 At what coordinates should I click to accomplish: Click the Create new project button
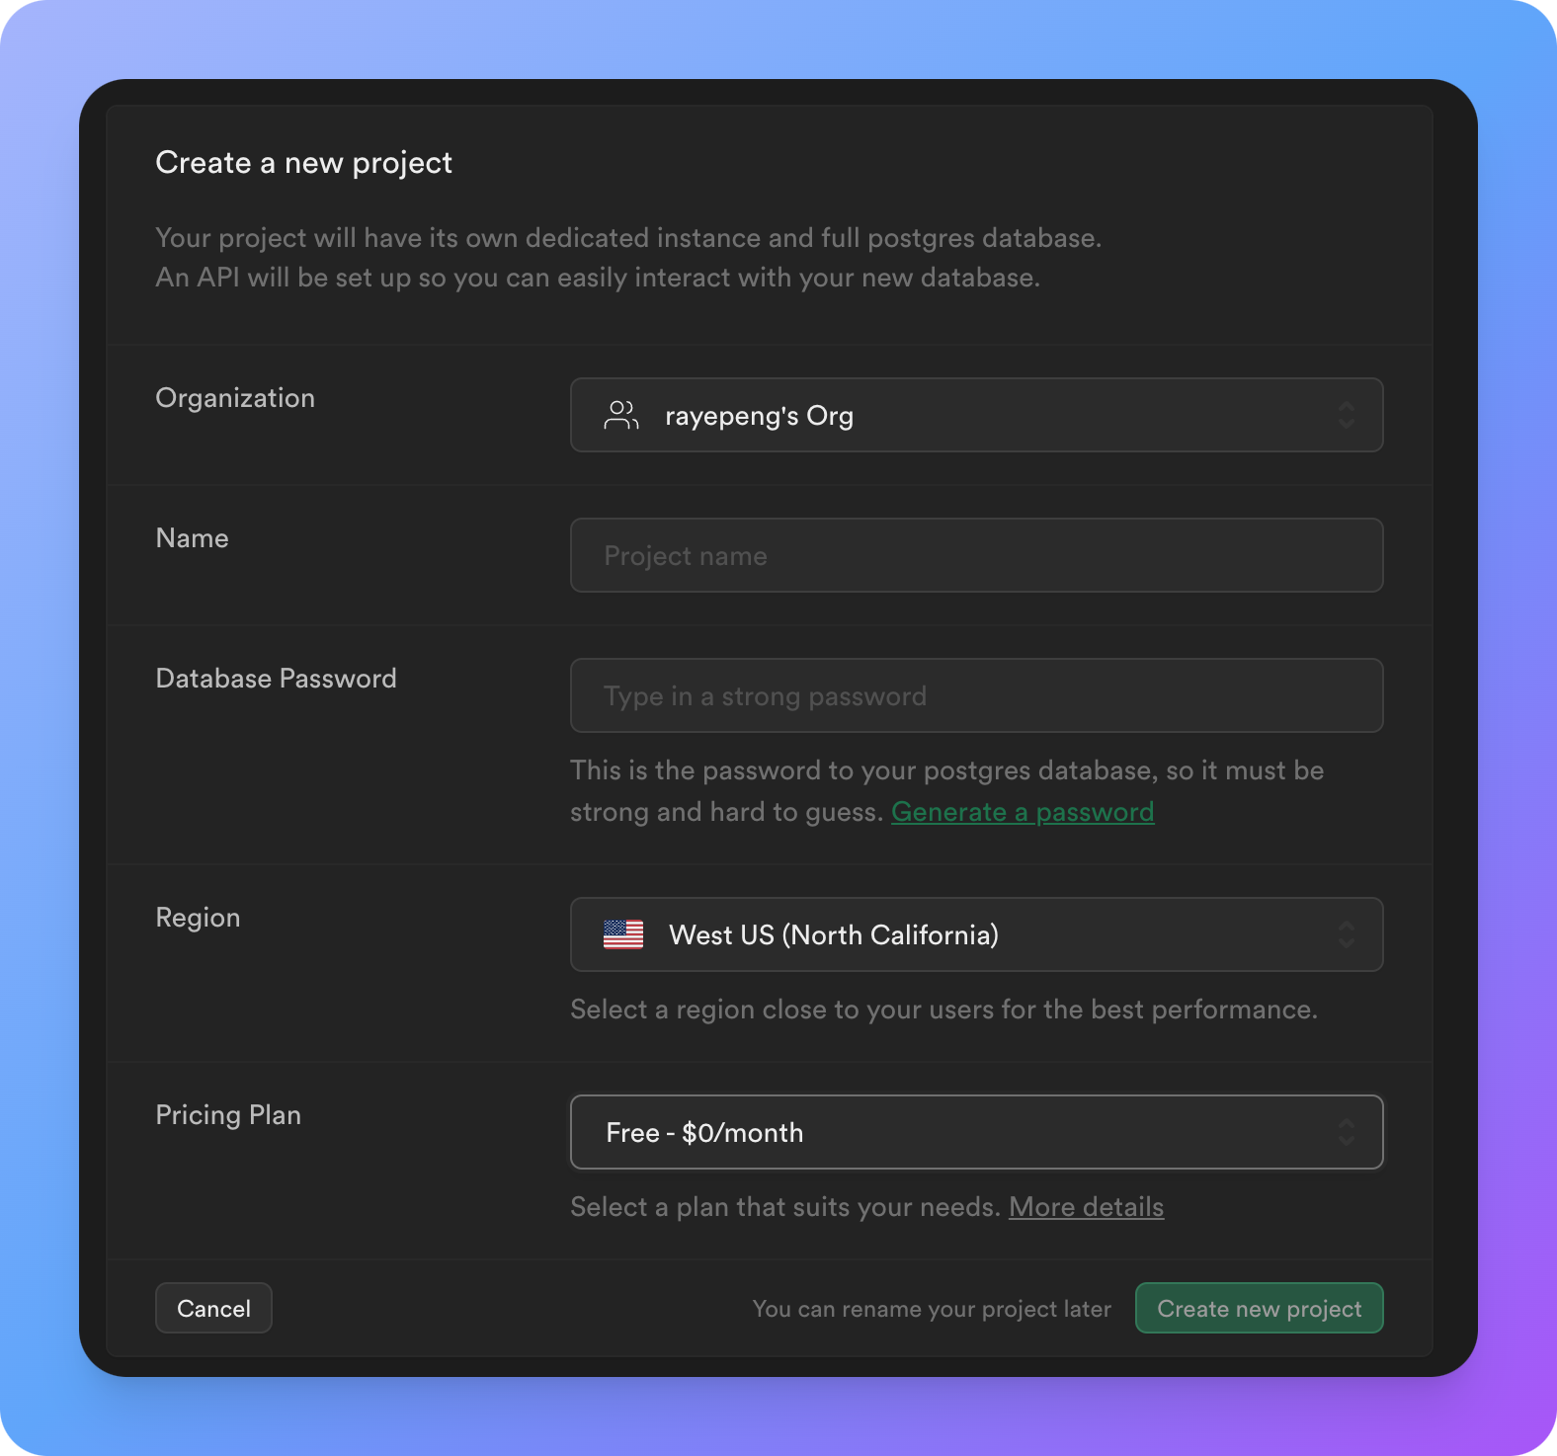coord(1259,1309)
